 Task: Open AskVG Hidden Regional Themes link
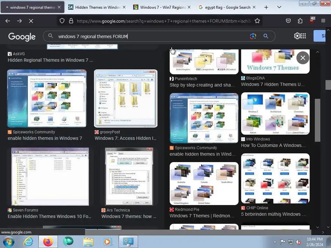(x=50, y=60)
